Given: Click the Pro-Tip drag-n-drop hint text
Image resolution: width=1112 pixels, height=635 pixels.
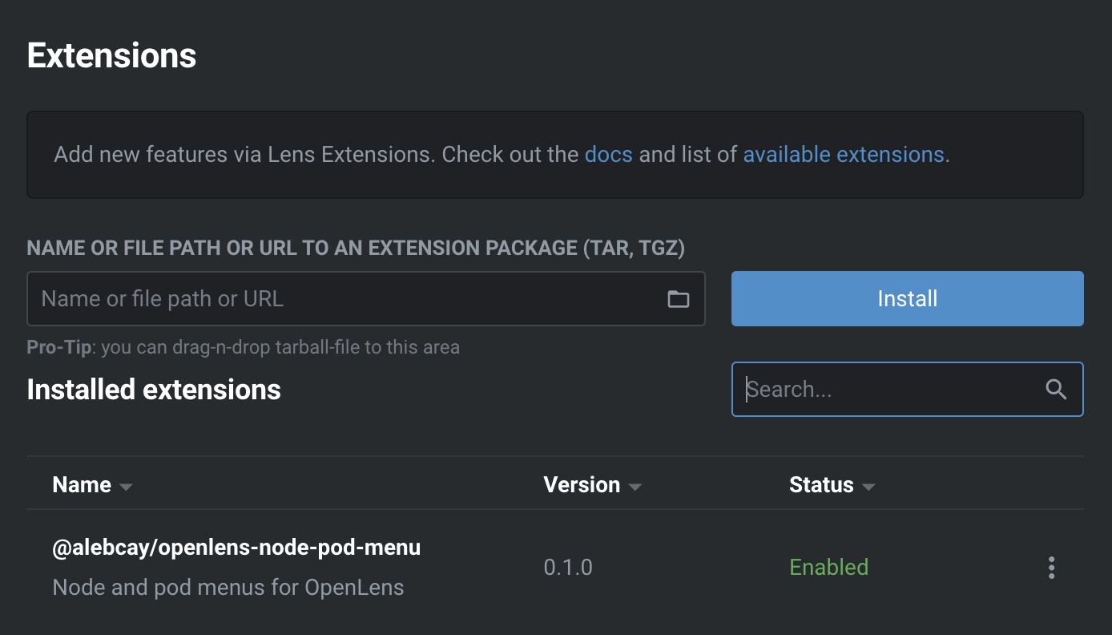Looking at the screenshot, I should point(243,347).
